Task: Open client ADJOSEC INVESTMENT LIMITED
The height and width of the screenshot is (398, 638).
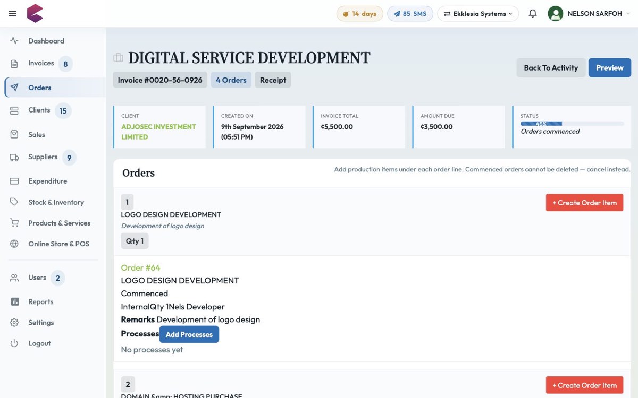Action: 158,132
